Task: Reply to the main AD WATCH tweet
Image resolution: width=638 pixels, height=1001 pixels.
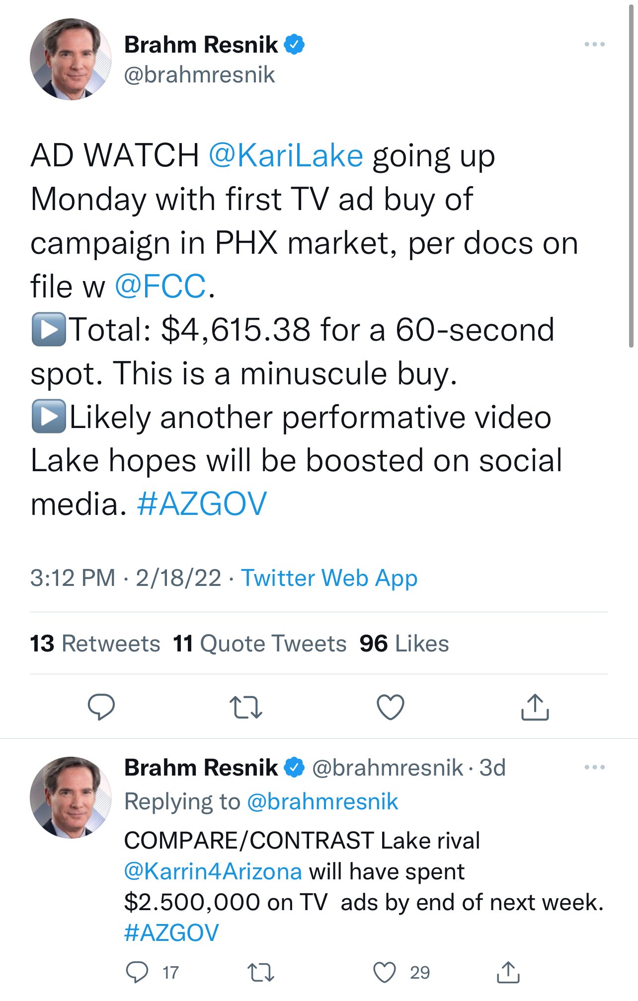Action: pos(101,707)
